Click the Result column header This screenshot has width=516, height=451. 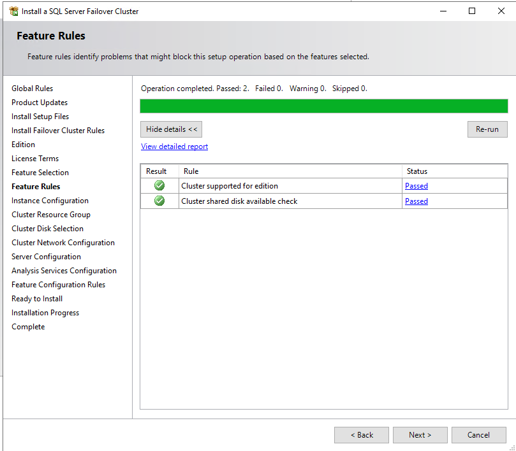click(x=159, y=171)
